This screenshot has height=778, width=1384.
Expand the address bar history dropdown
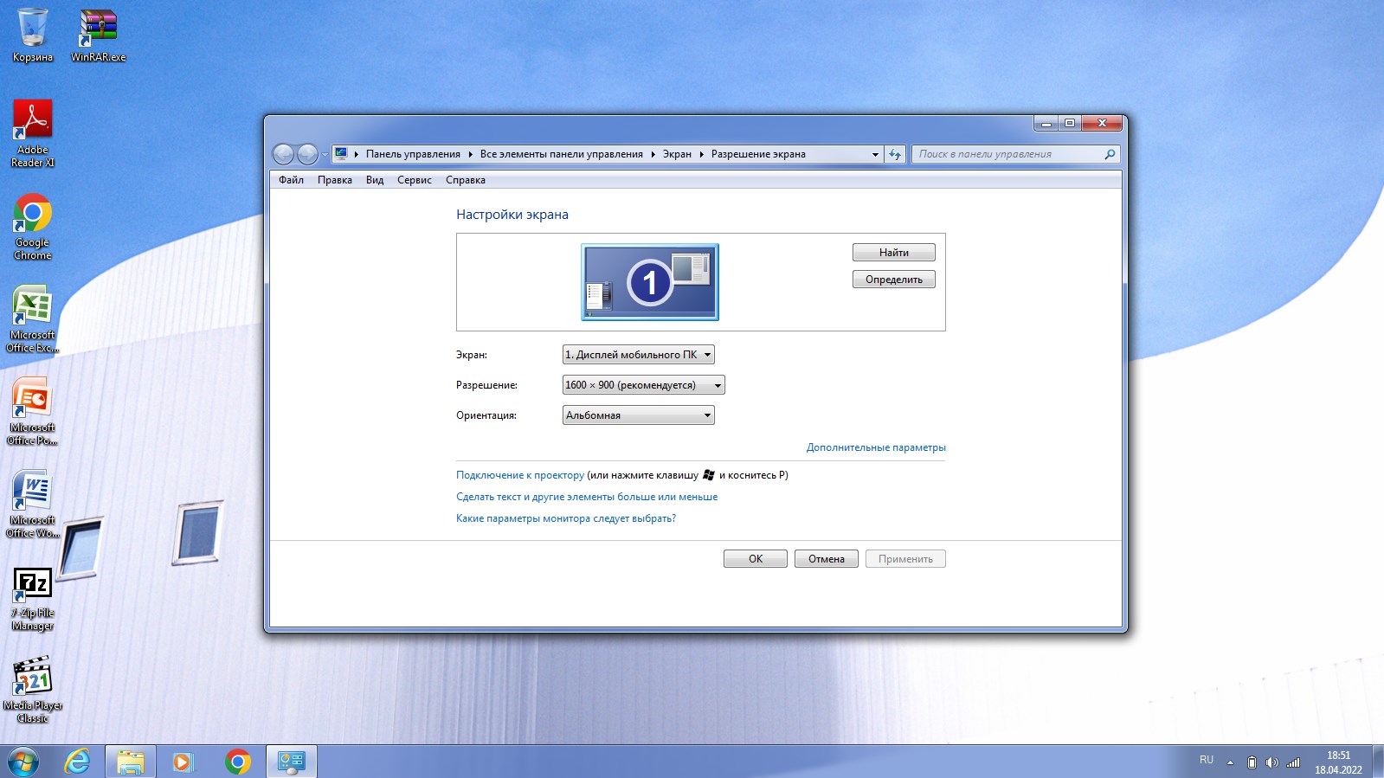tap(875, 154)
